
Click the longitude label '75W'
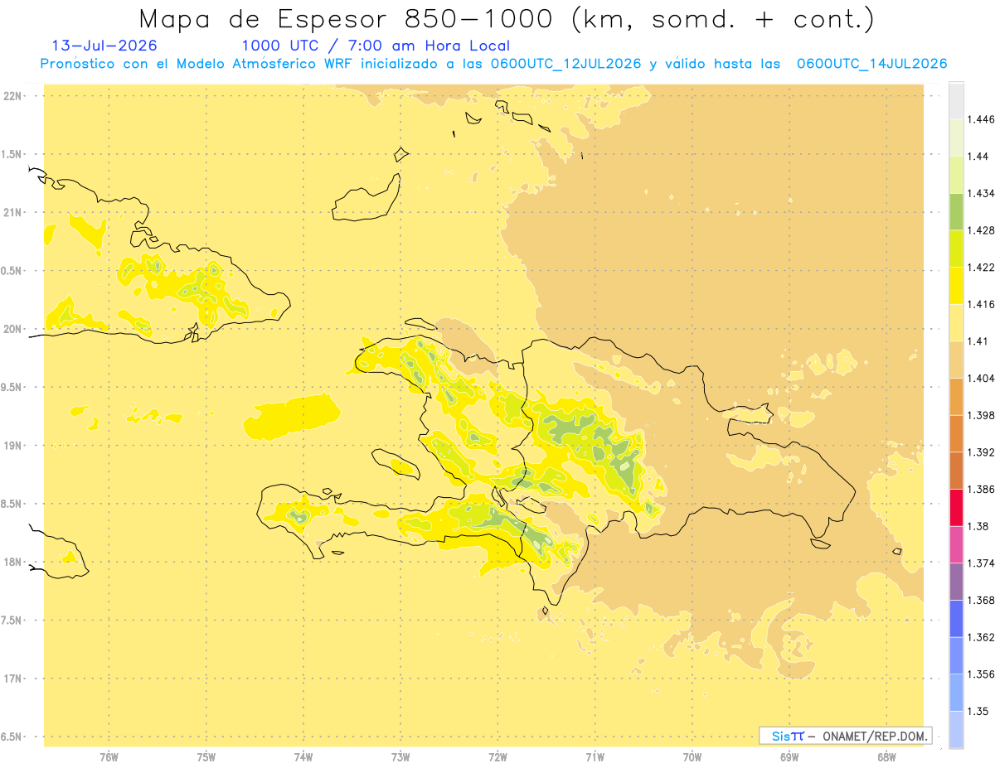point(206,756)
